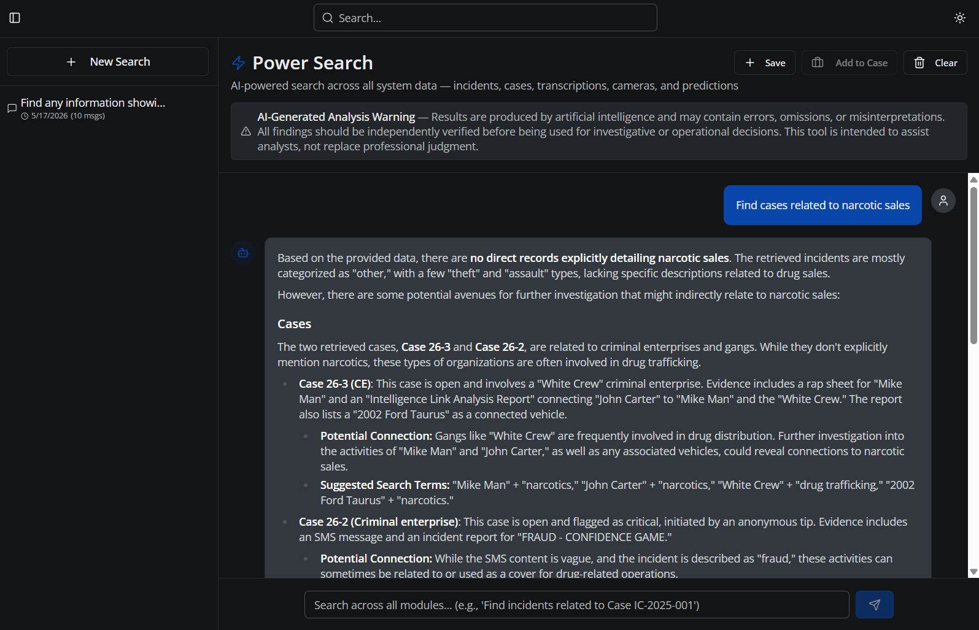
Task: Click the magnifier icon in search bar
Action: point(328,18)
